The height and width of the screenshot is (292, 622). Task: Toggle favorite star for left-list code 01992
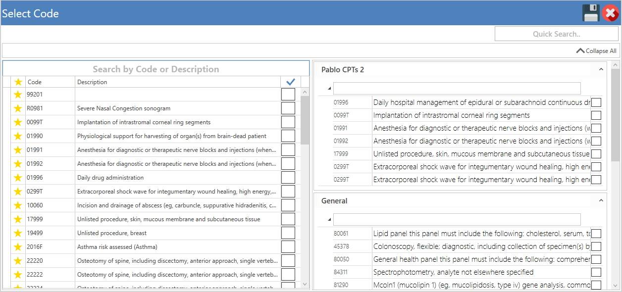(x=18, y=164)
